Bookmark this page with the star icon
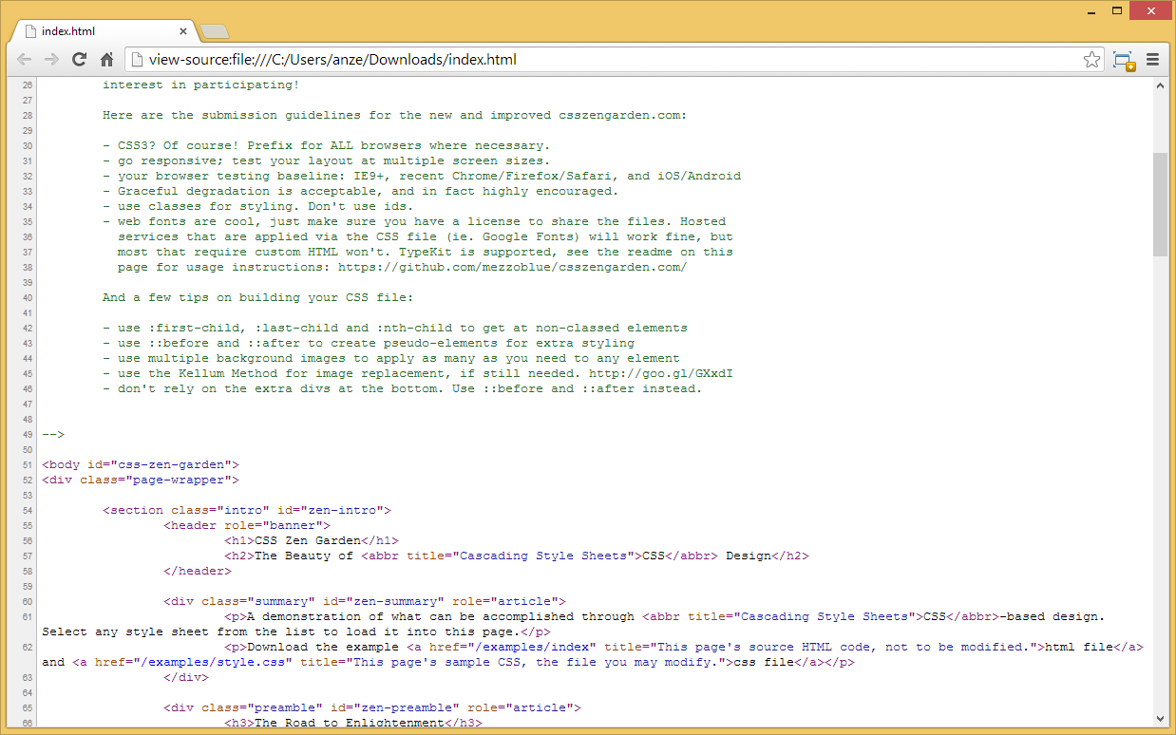 1092,60
